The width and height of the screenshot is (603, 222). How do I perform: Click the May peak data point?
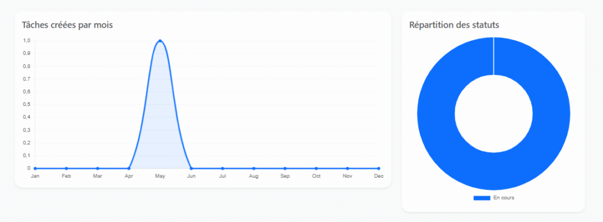pyautogui.click(x=160, y=41)
